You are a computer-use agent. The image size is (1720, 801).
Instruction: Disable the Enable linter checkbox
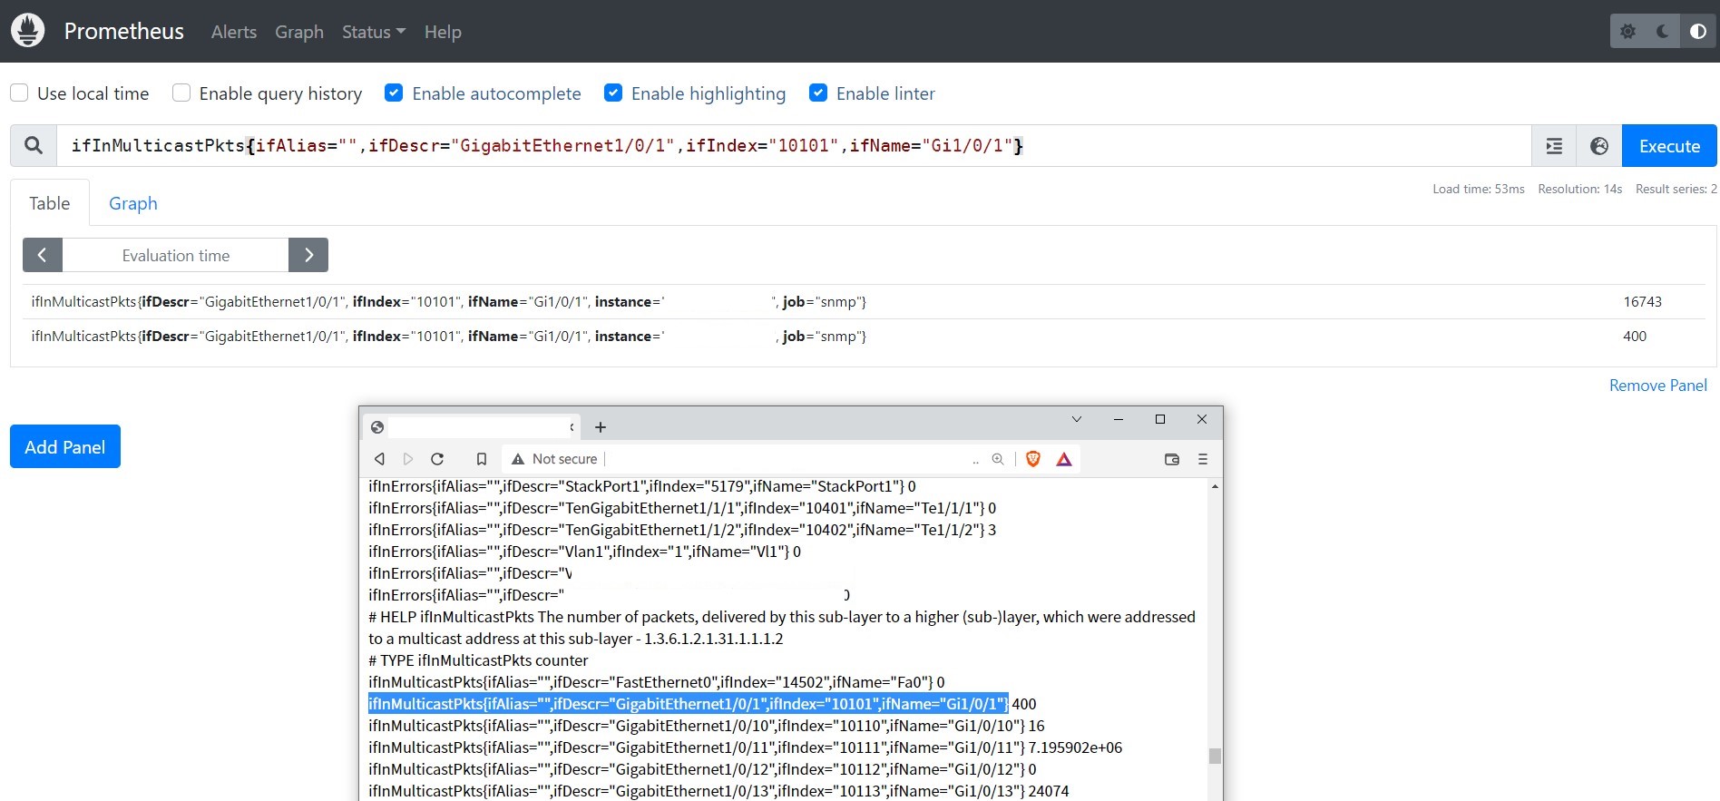[818, 93]
